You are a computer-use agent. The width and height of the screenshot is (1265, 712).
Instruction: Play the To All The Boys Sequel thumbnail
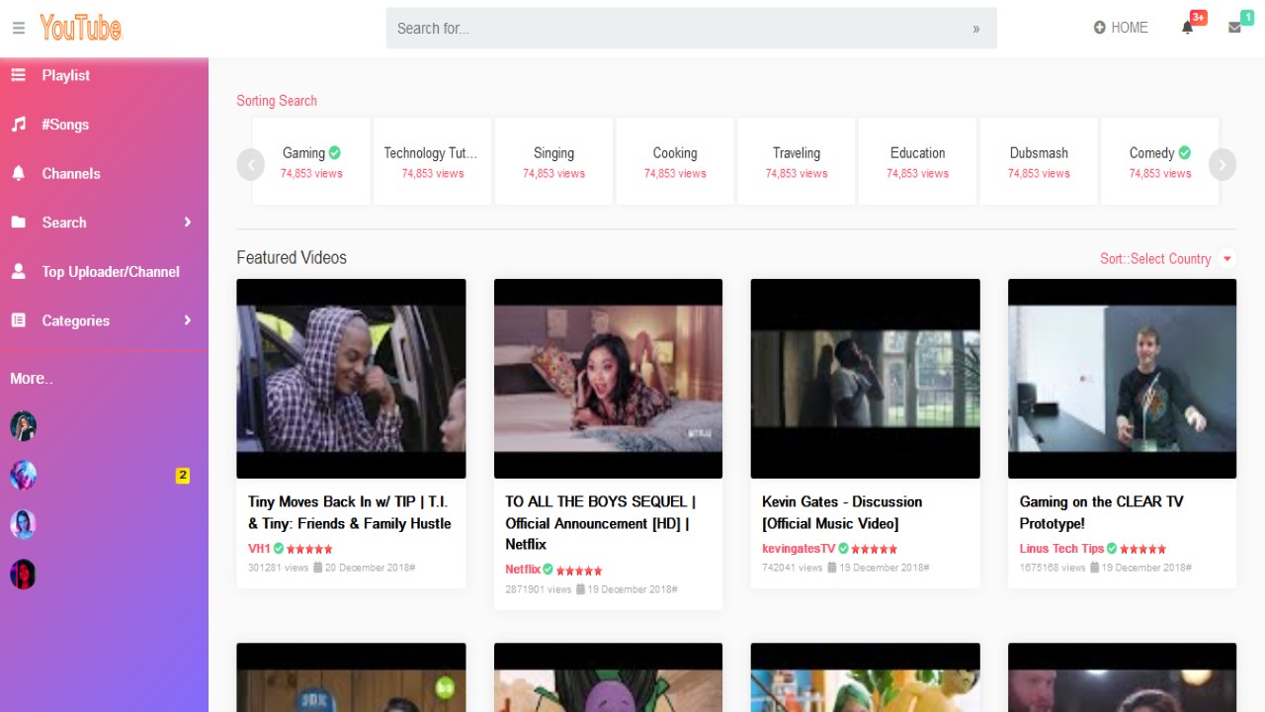(x=608, y=379)
